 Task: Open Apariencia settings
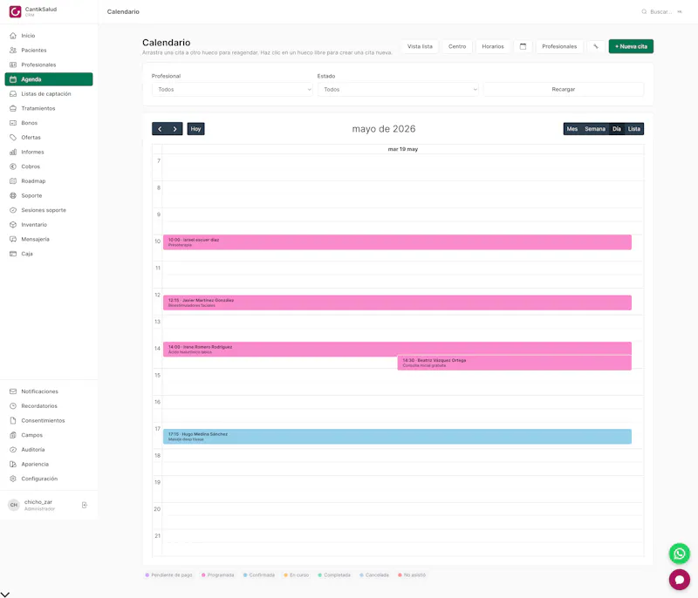(49, 464)
